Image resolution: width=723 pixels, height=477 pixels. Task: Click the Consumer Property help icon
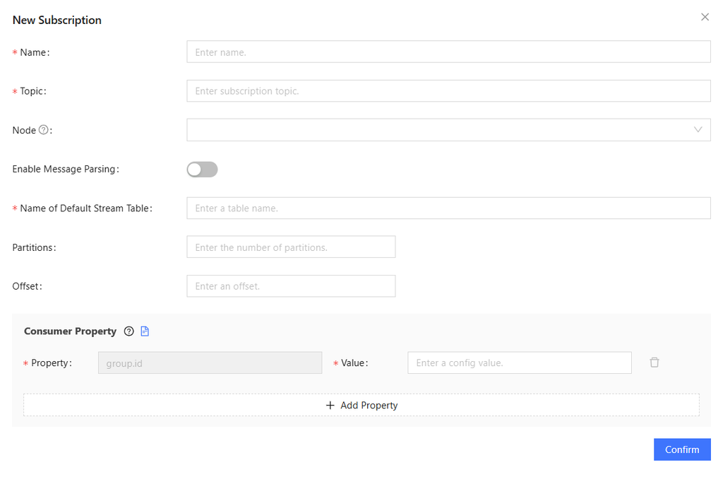coord(129,331)
